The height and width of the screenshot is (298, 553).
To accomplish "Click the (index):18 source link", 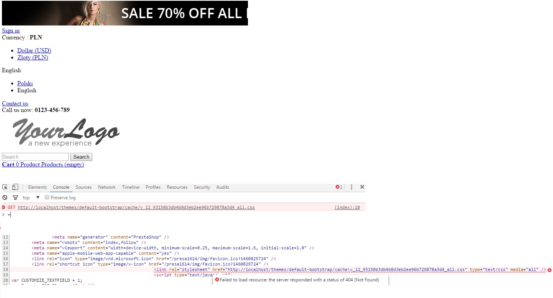I will point(347,207).
